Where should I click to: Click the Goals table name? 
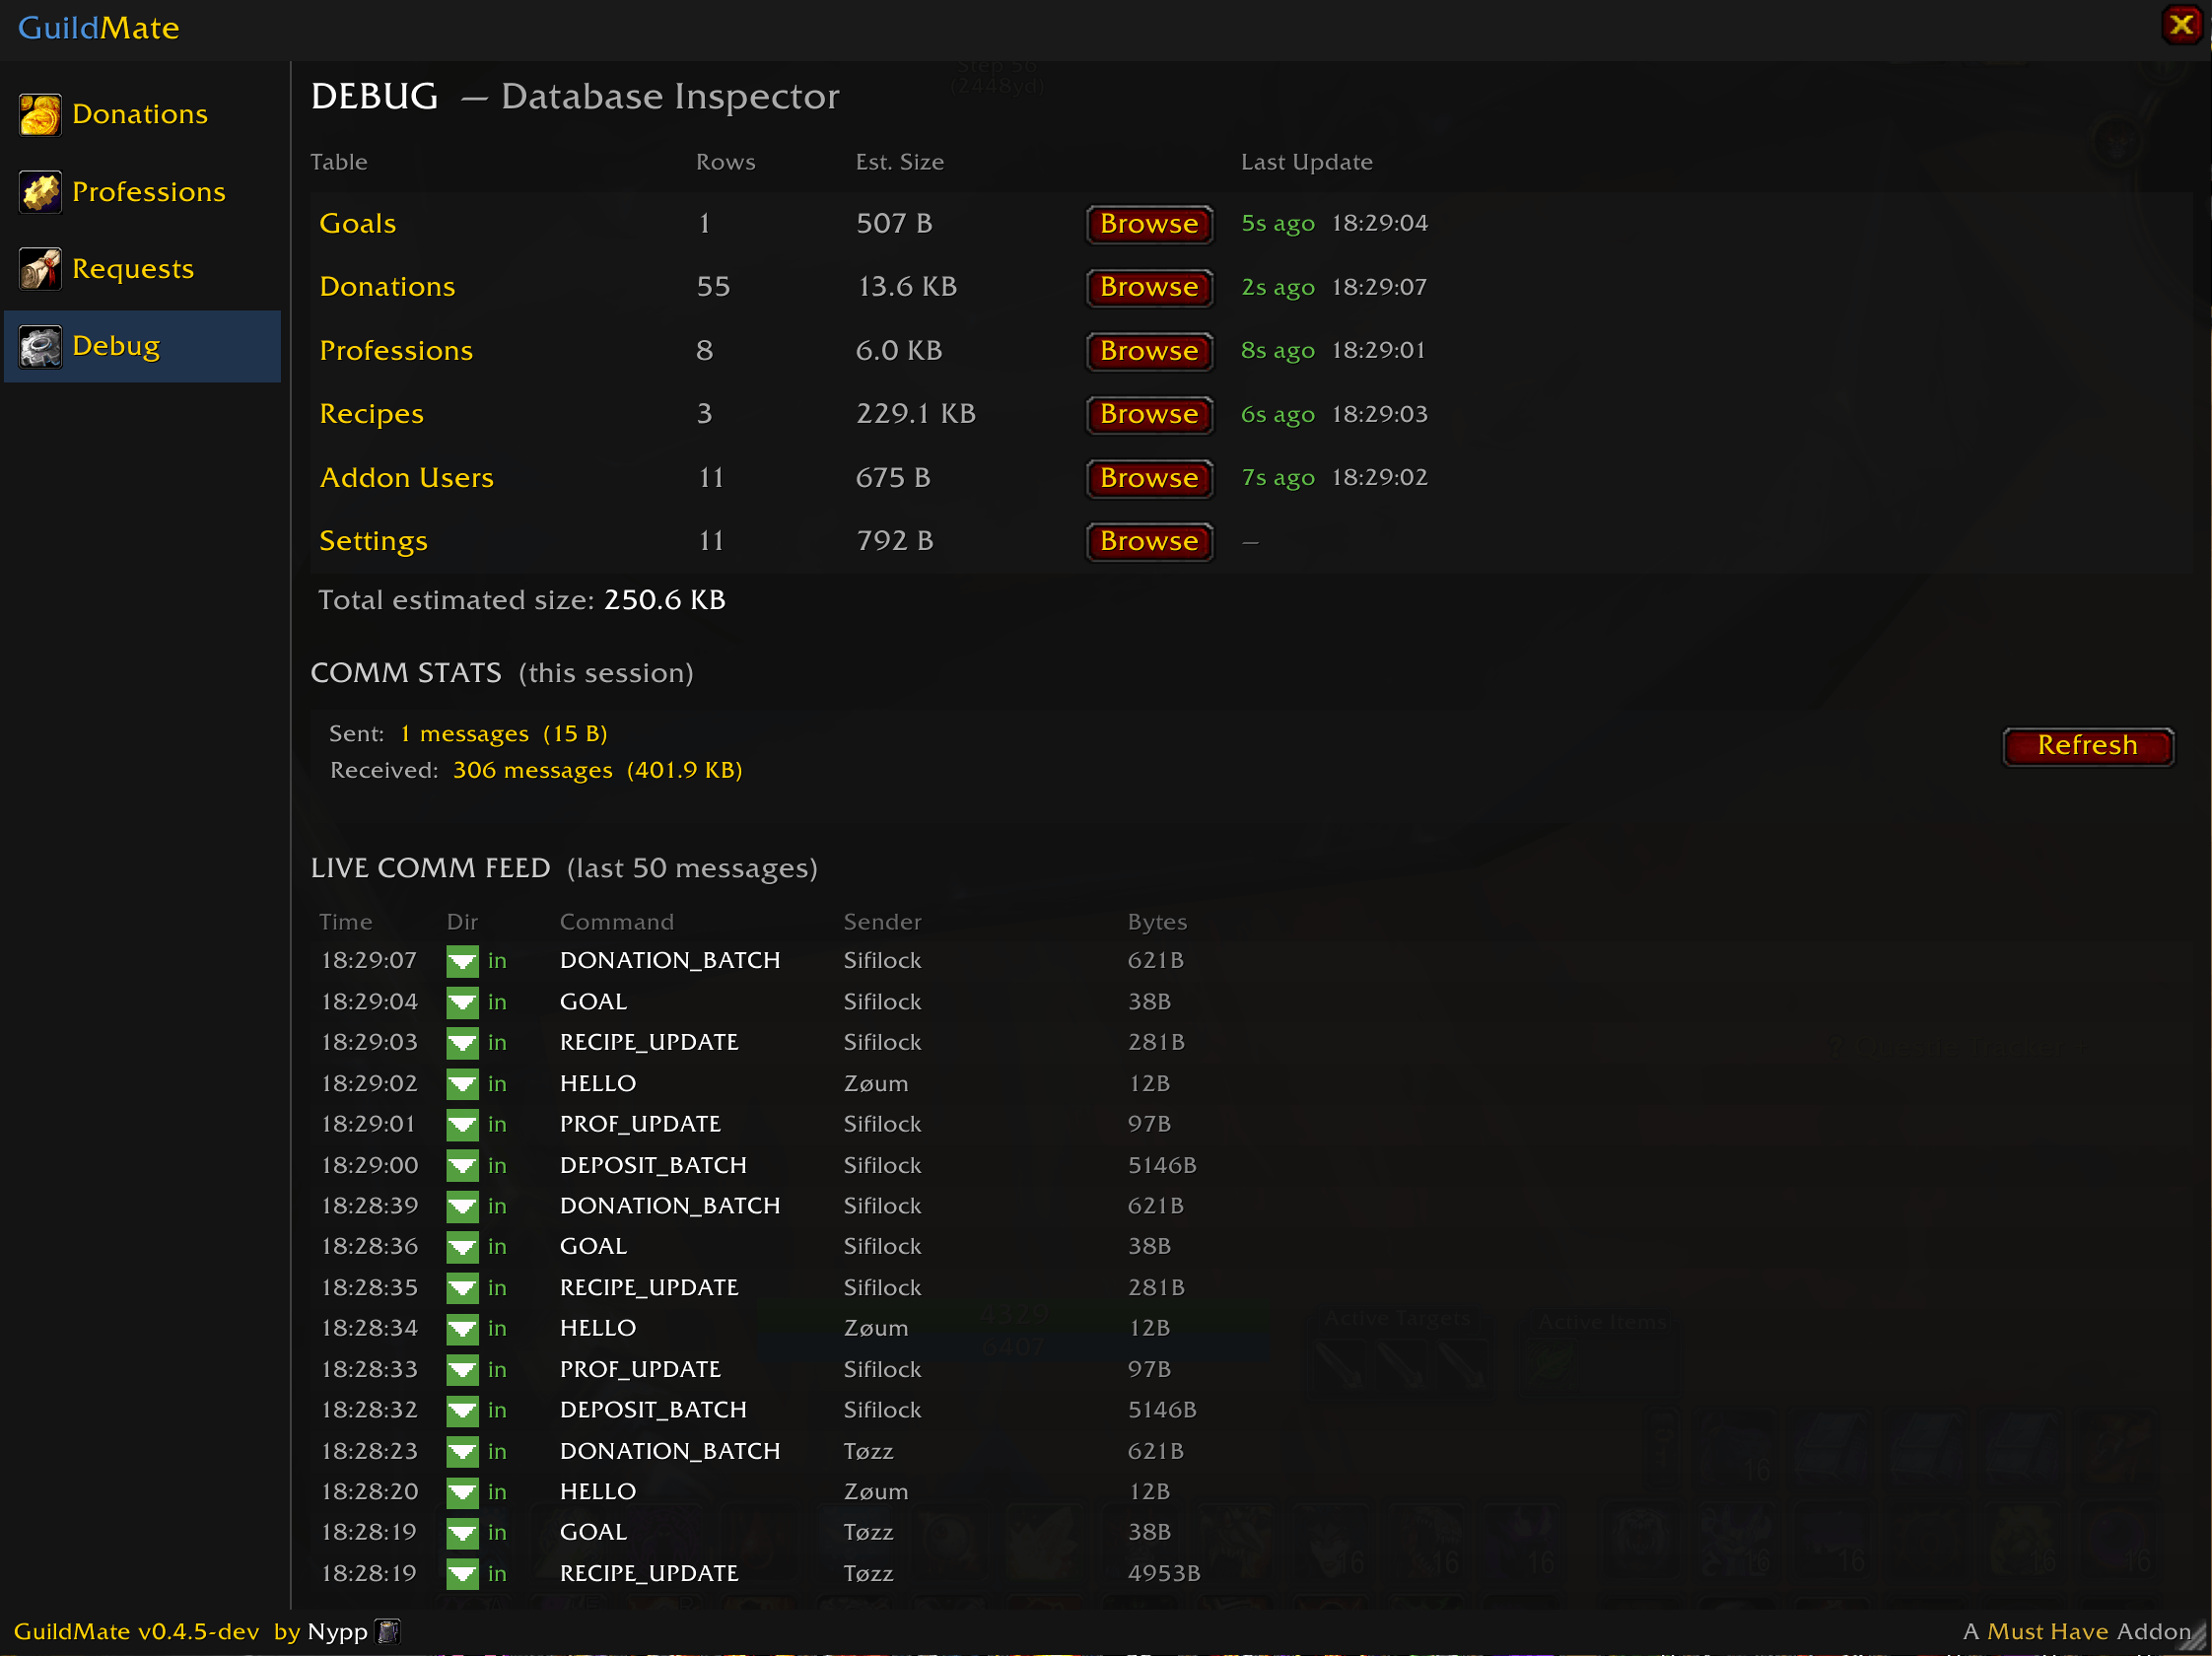coord(358,224)
